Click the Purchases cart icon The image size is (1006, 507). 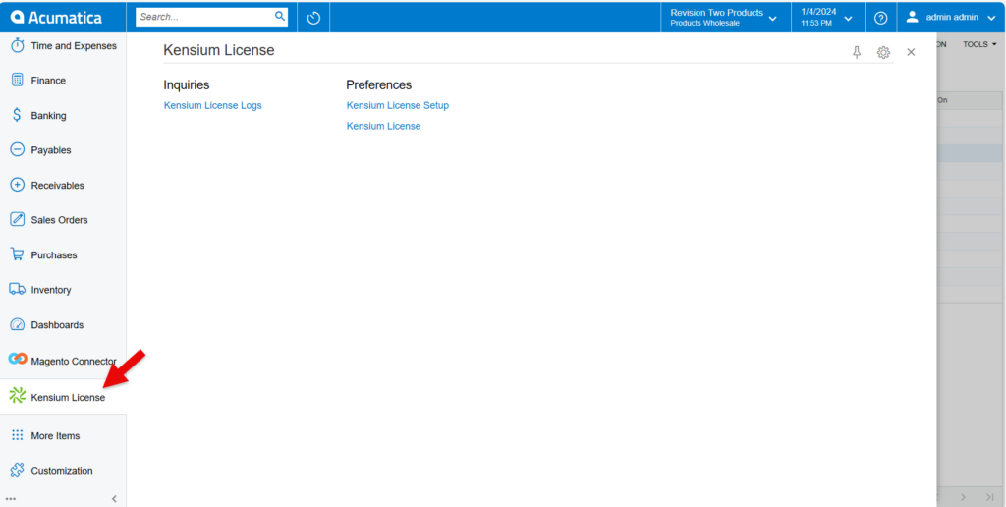pyautogui.click(x=18, y=254)
